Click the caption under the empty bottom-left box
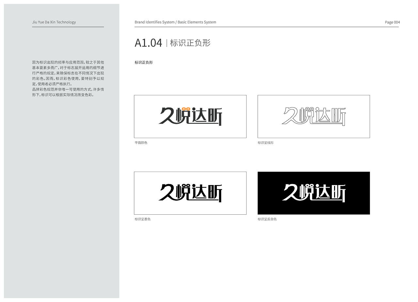Image resolution: width=418 pixels, height=302 pixels. coord(142,219)
